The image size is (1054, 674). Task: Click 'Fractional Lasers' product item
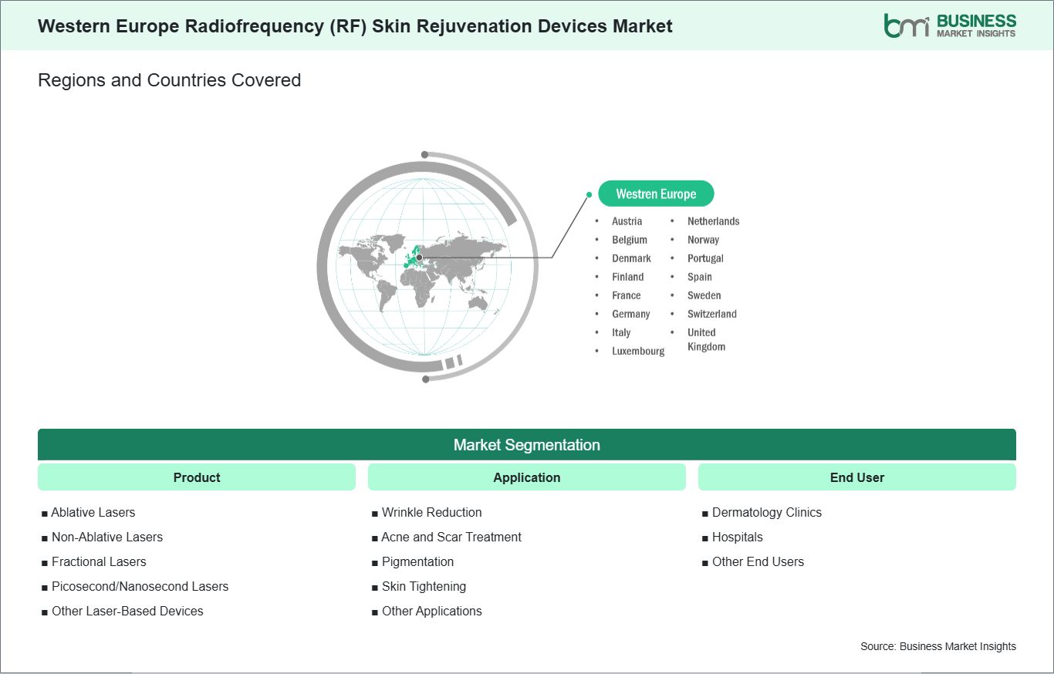click(98, 561)
